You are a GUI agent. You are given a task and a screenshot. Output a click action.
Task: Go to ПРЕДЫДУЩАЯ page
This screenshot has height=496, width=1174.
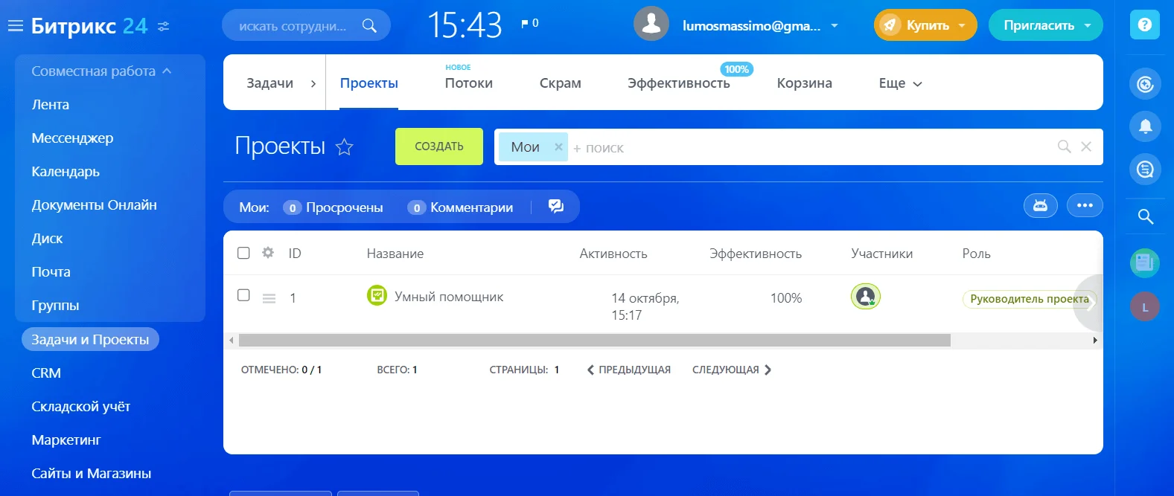(x=629, y=370)
